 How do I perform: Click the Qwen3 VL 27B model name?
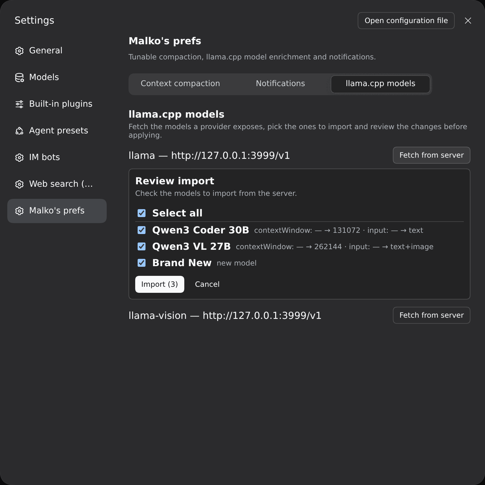(x=191, y=246)
